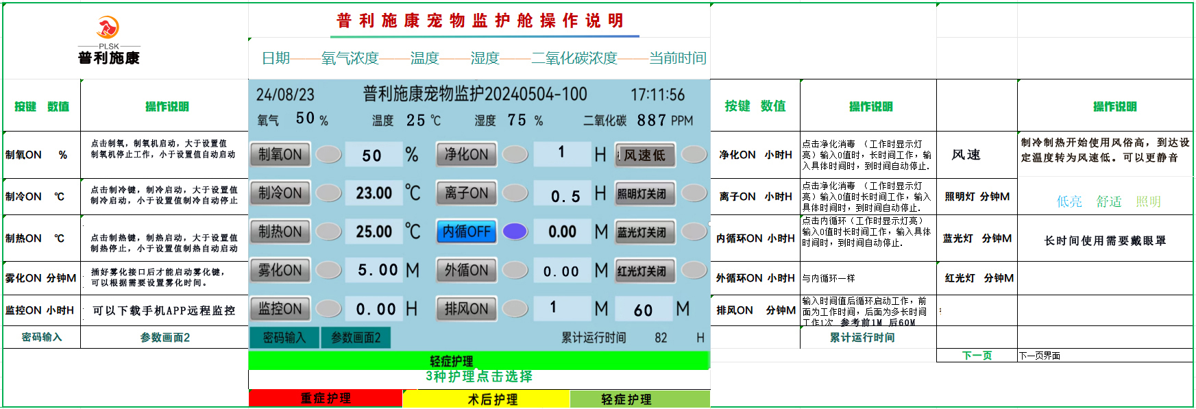The height and width of the screenshot is (409, 1196).
Task: Click the 二氧化碳浓度 legend label
Action: tap(574, 58)
